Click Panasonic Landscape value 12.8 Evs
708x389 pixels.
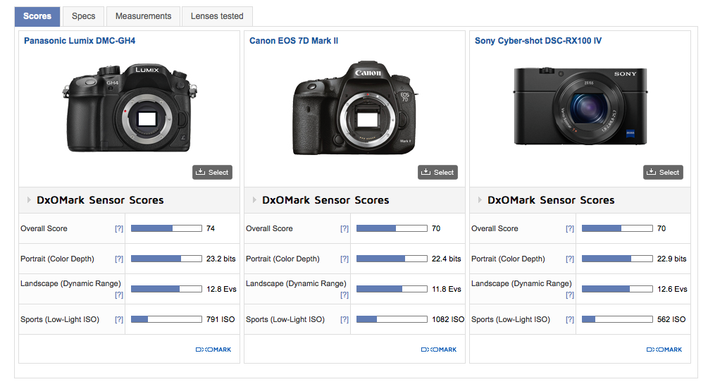pyautogui.click(x=221, y=289)
